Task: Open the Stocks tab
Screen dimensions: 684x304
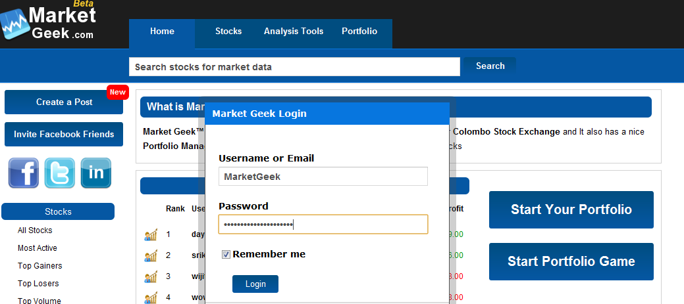Action: pyautogui.click(x=228, y=32)
